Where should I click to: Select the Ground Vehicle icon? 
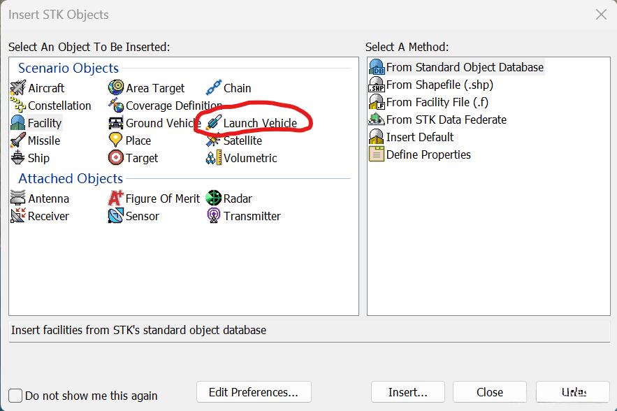click(x=116, y=123)
